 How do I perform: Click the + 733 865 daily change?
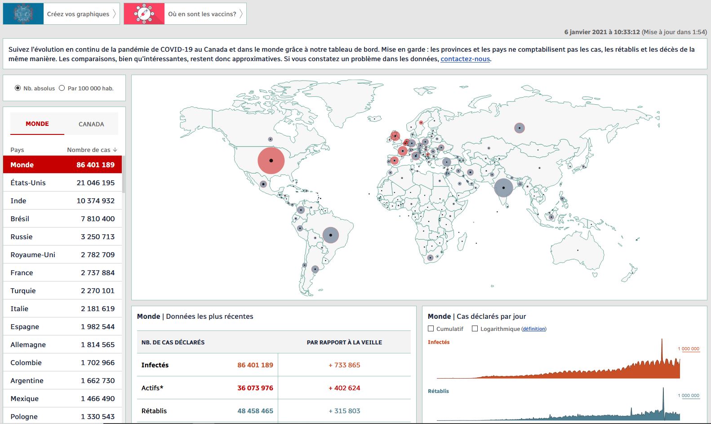pyautogui.click(x=344, y=365)
